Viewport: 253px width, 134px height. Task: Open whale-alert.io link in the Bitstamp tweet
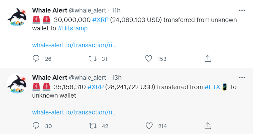pyautogui.click(x=74, y=45)
